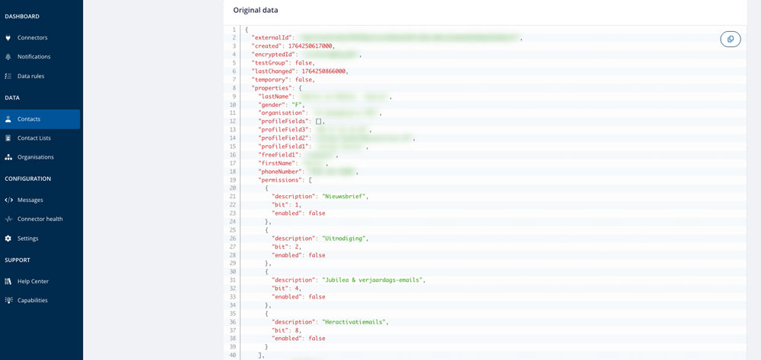761x360 pixels.
Task: Click the "permissions" key
Action: pos(280,180)
